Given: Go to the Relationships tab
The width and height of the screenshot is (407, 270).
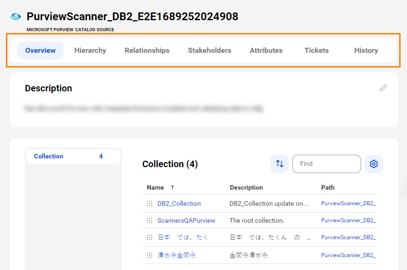Looking at the screenshot, I should point(147,51).
